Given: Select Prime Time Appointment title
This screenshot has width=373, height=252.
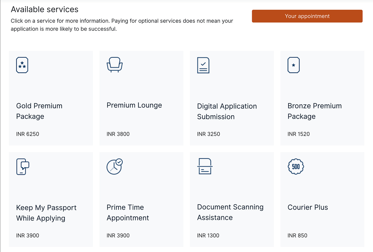Looking at the screenshot, I should (x=128, y=212).
